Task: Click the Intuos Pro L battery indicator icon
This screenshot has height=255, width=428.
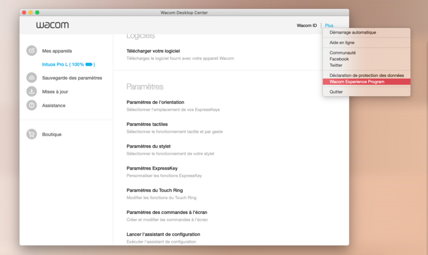Action: [89, 64]
